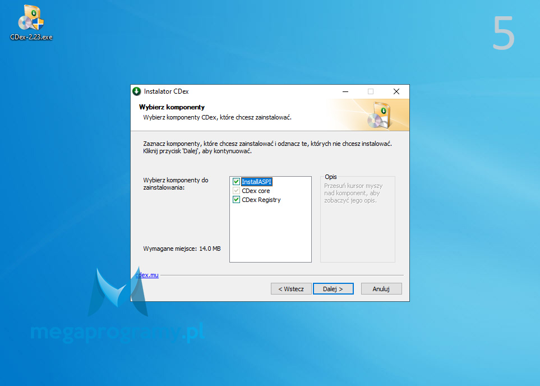The image size is (540, 386).
Task: Close the Instalator CDex window
Action: [396, 91]
